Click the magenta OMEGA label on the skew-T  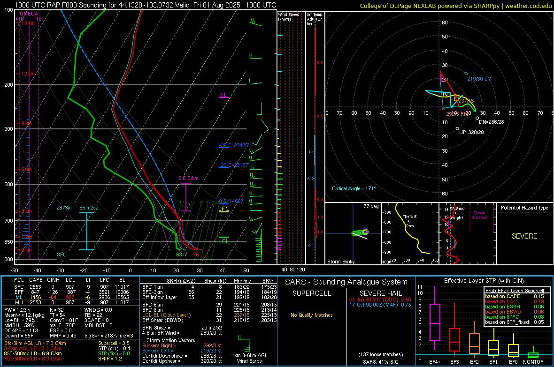point(29,14)
